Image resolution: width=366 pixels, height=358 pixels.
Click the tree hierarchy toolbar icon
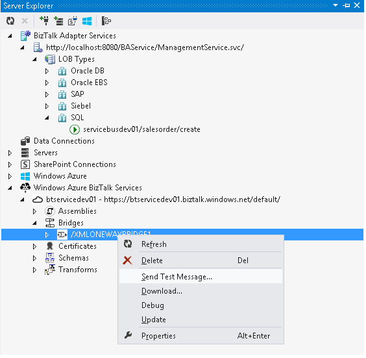pos(106,21)
